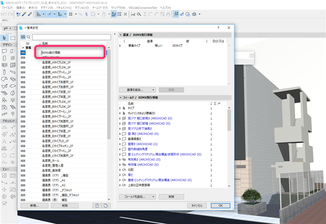Activate the eyedropper pick-up parameters tool
The height and width of the screenshot is (224, 326).
[x=24, y=14]
